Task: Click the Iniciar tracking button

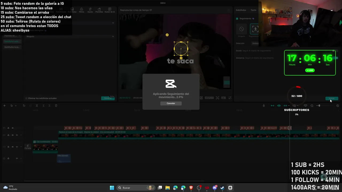Action: [332, 98]
